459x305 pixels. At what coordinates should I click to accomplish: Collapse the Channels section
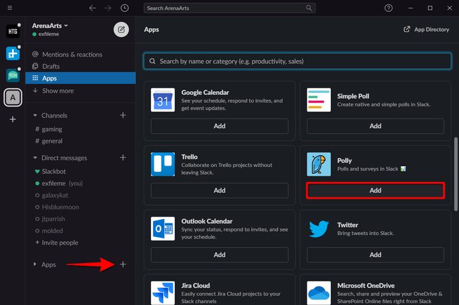tap(35, 115)
